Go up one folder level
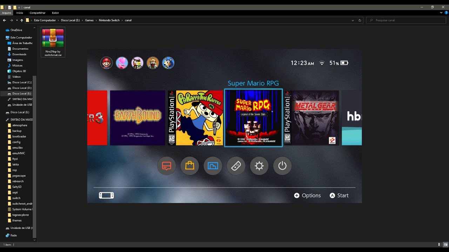 pos(22,20)
